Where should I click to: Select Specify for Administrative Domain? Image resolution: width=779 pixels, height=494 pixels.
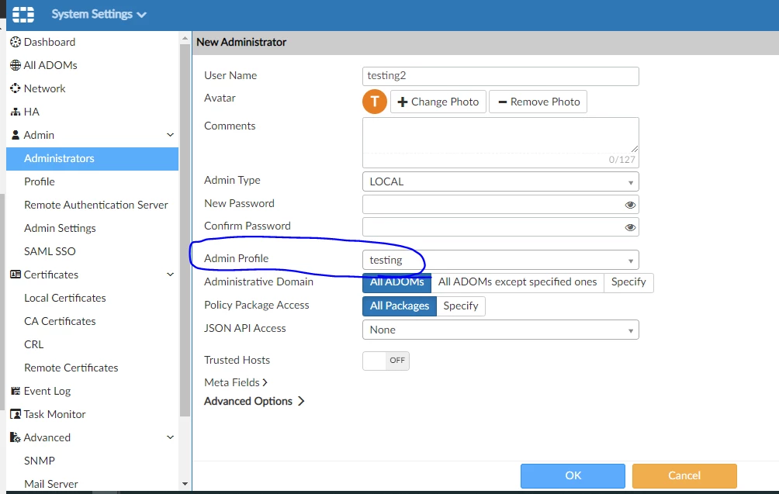tap(628, 282)
